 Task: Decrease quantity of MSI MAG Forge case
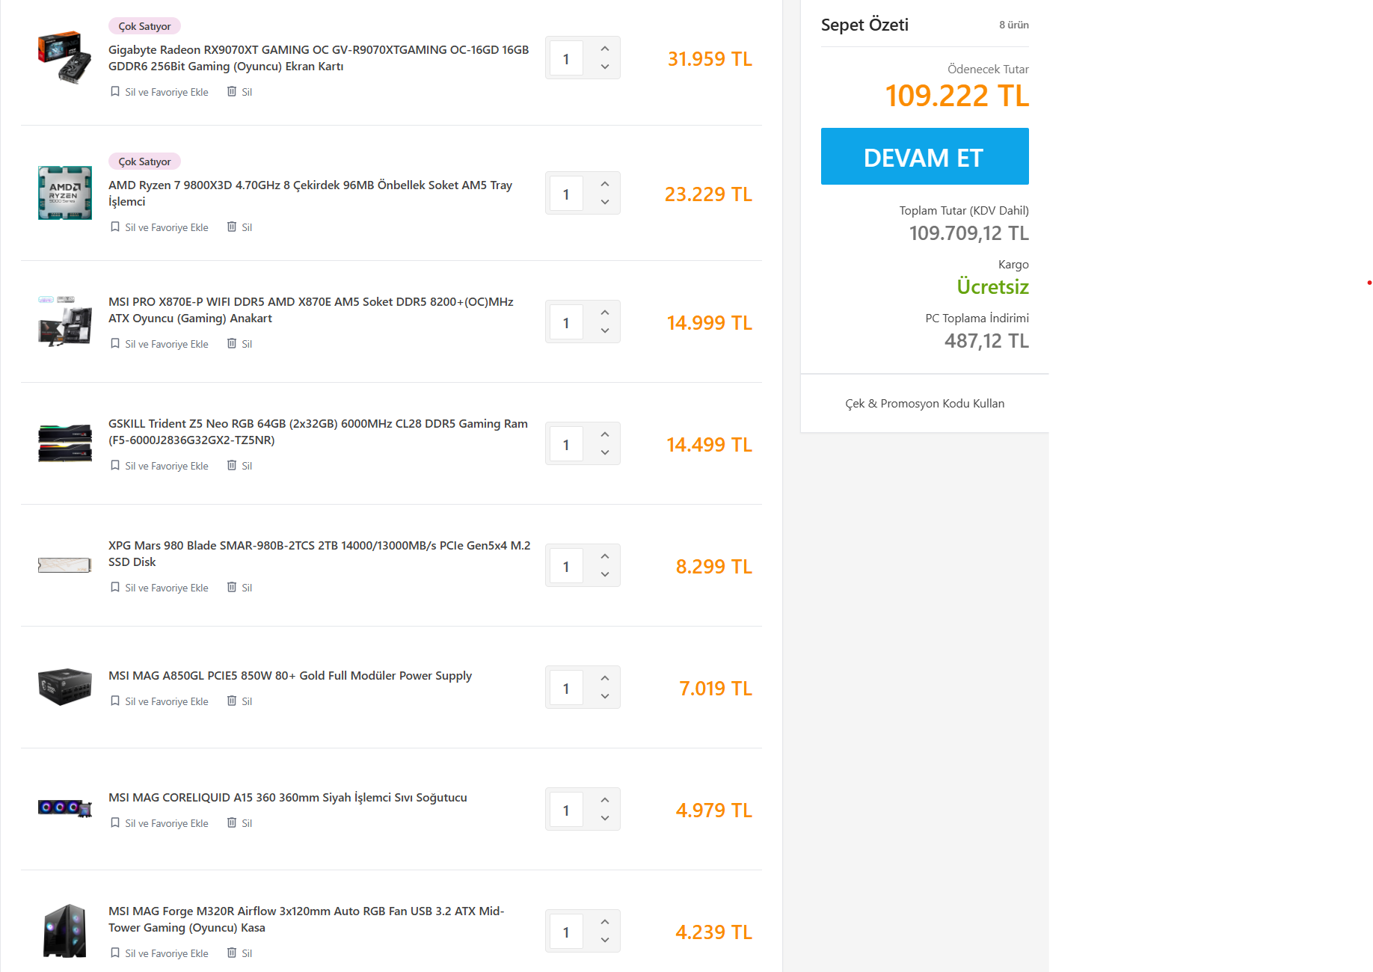pyautogui.click(x=605, y=940)
